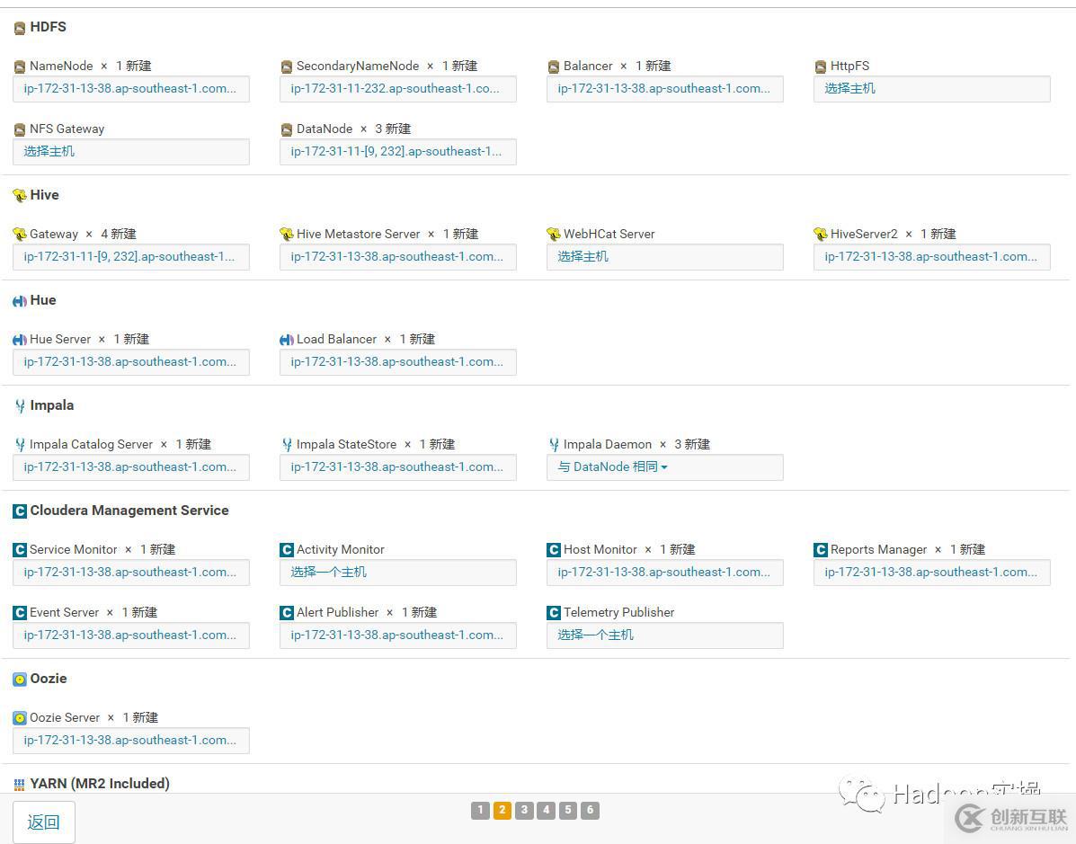Viewport: 1076px width, 844px height.
Task: Click the HttpFS role icon
Action: point(821,67)
